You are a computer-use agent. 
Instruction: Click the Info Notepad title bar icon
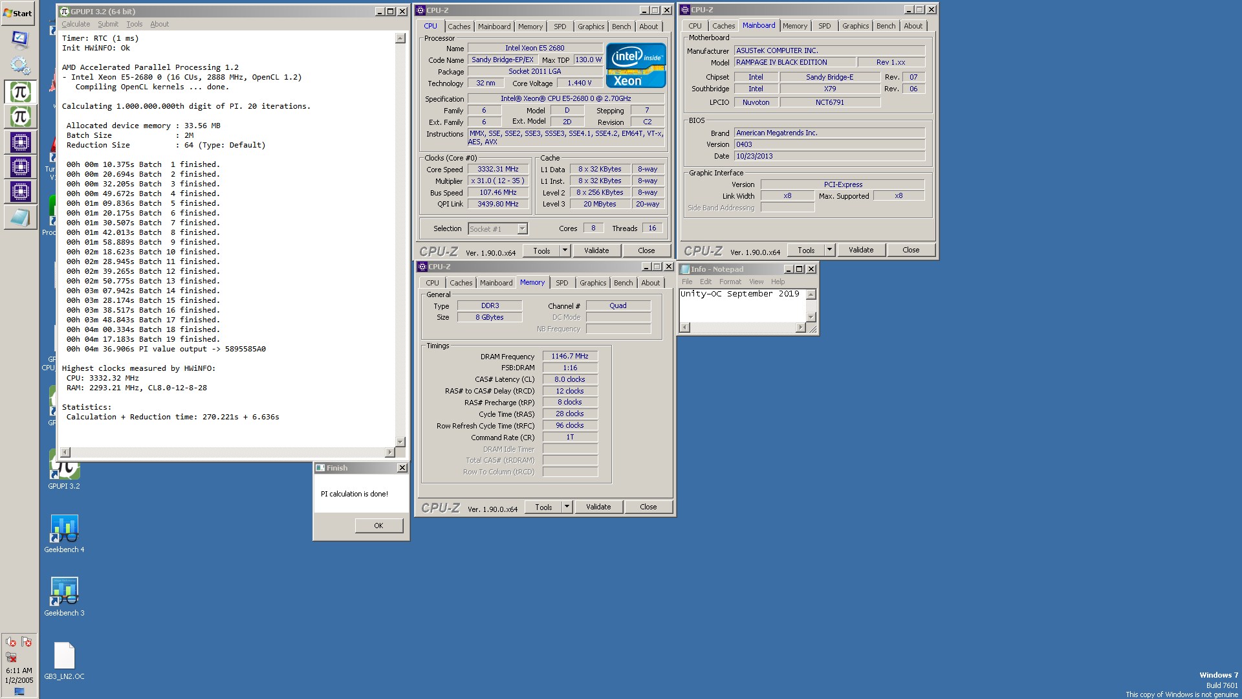[x=685, y=269]
